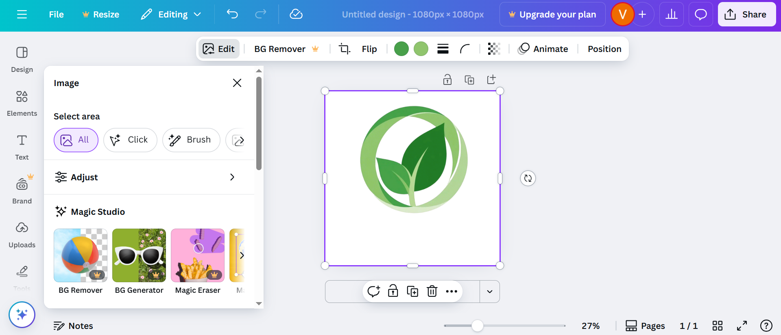Click the trash icon to delete image
Screen dimensions: 781x335
(x=432, y=291)
